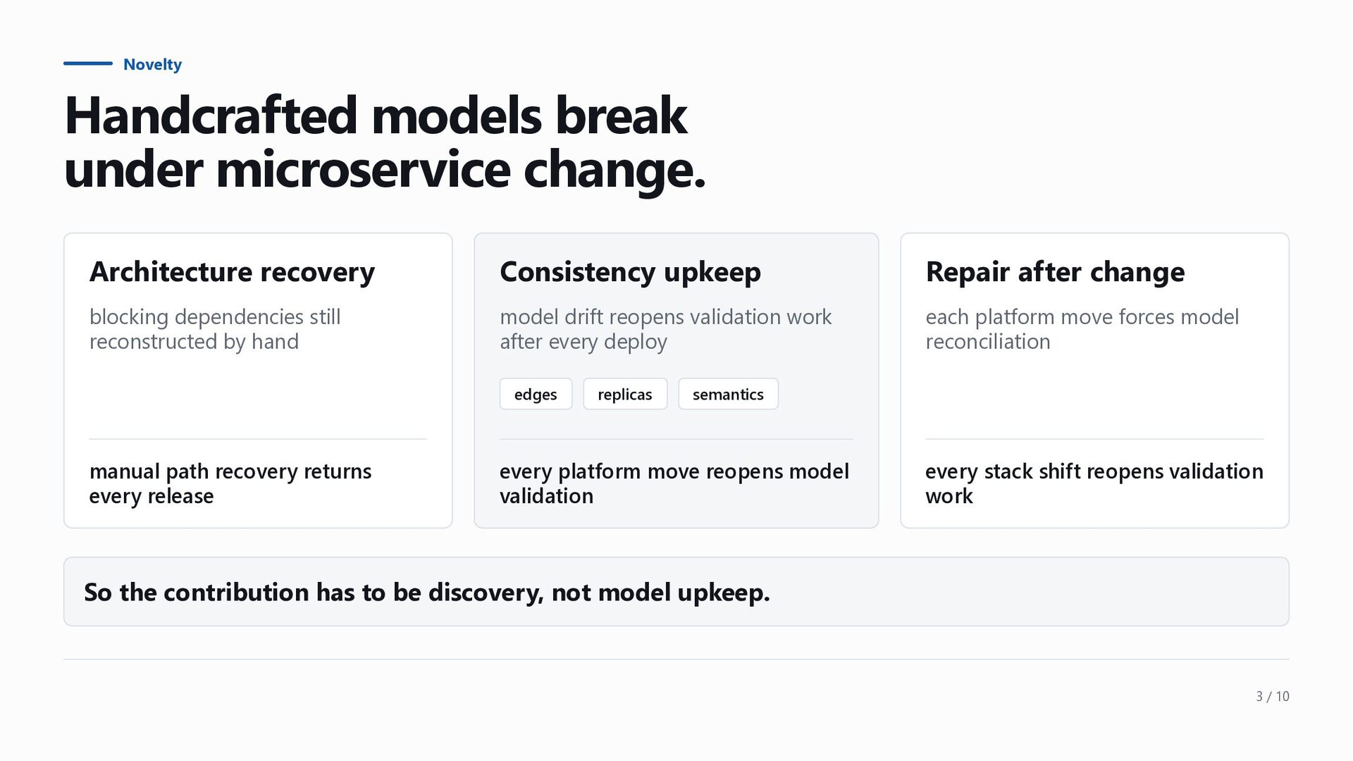
Task: Click the contribution has to be discovery banner
Action: coord(676,592)
